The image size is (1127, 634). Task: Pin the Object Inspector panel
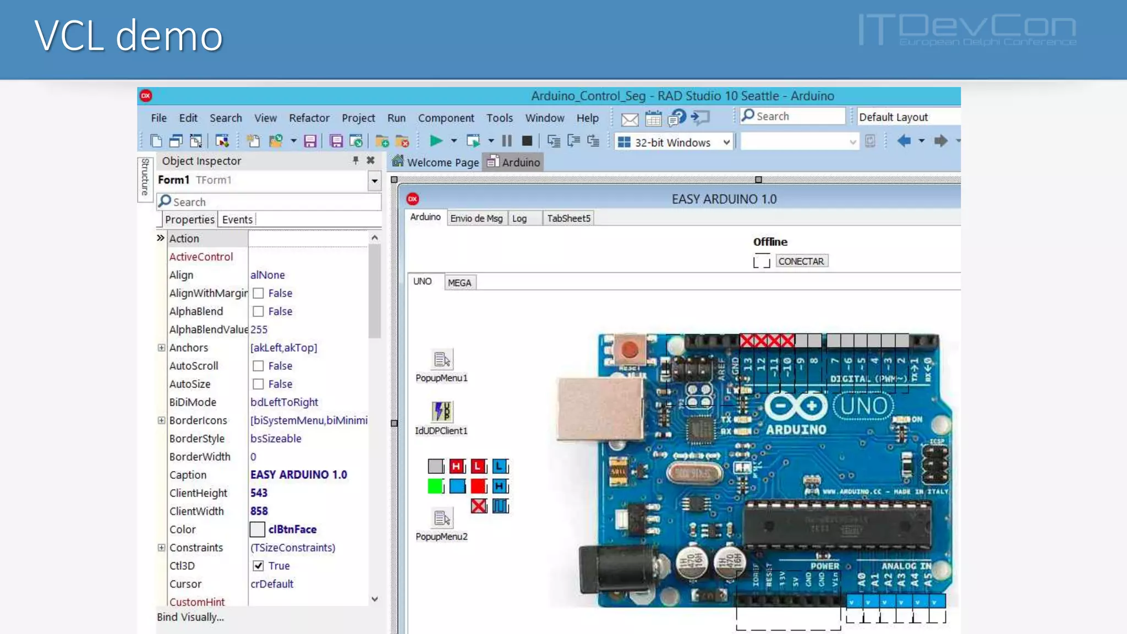[x=355, y=160]
